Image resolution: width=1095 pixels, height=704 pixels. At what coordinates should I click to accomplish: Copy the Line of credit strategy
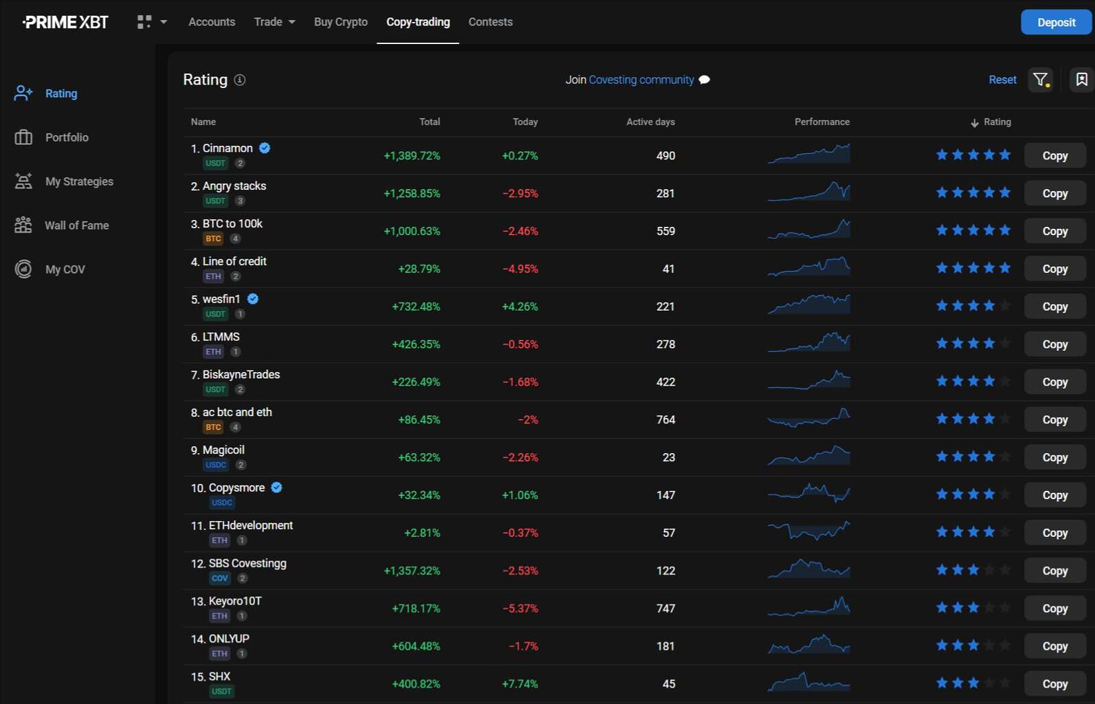tap(1054, 269)
